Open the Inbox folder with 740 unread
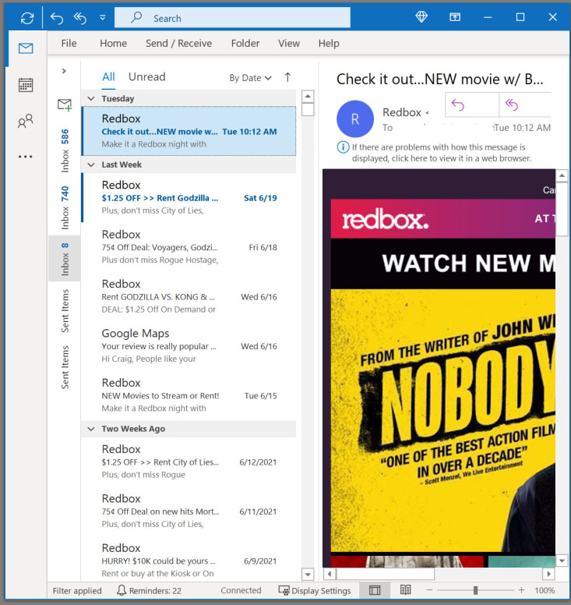The image size is (571, 605). click(x=65, y=208)
